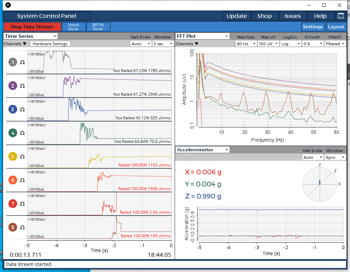350x272 pixels.
Task: Open the Vert Scale Auto dropdown in Time Series
Action: [x=140, y=44]
